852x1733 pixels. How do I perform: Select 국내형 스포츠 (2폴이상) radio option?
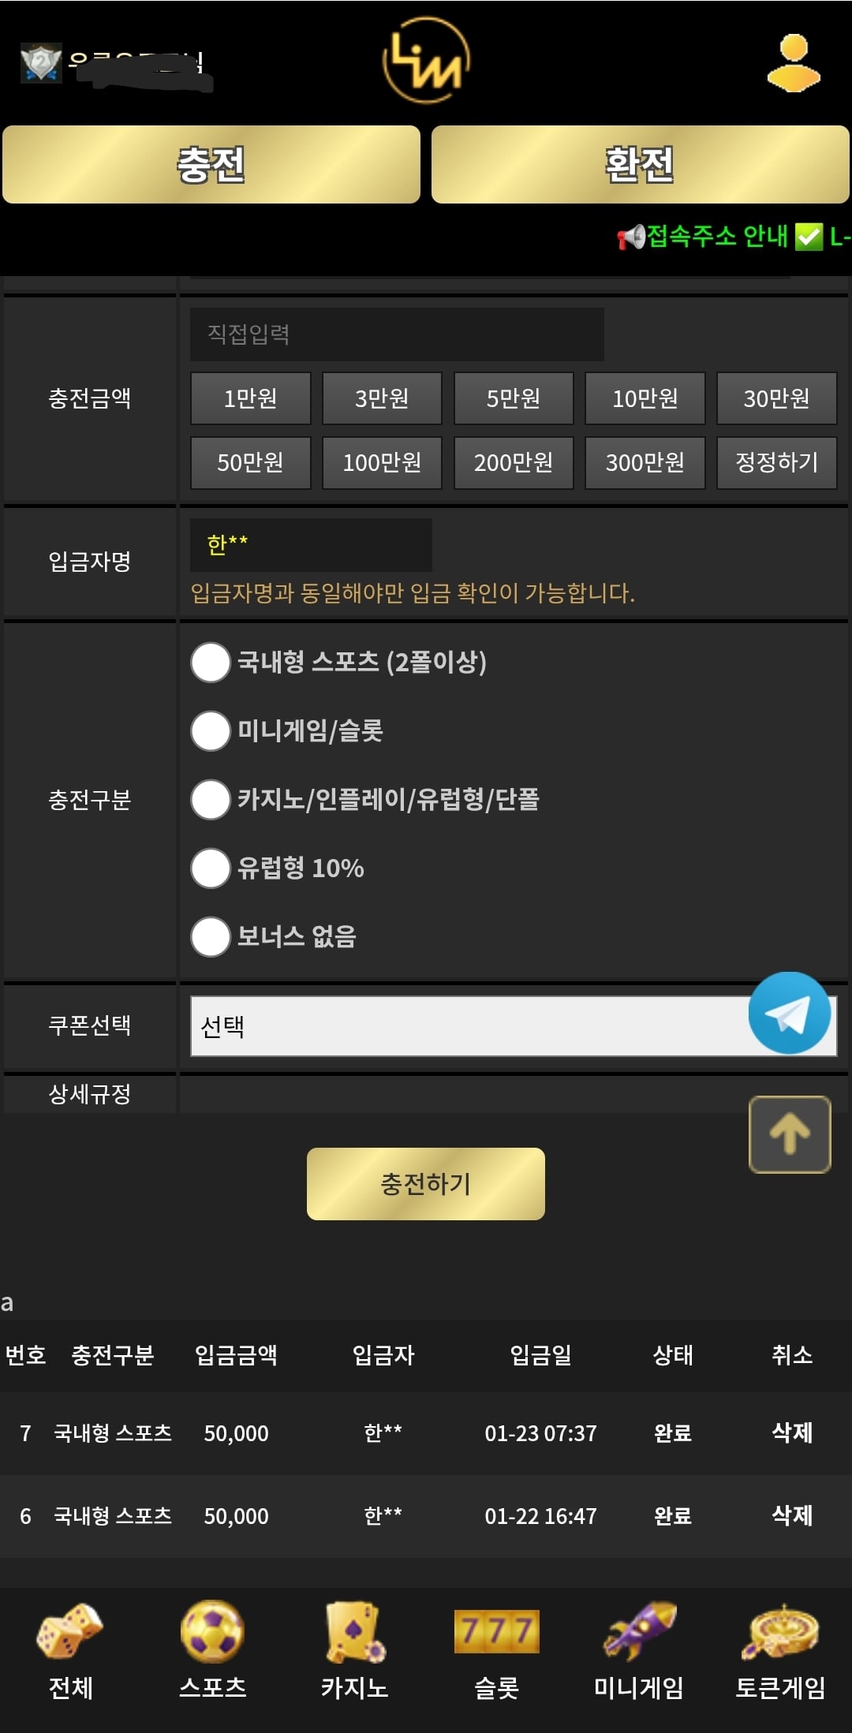click(211, 663)
